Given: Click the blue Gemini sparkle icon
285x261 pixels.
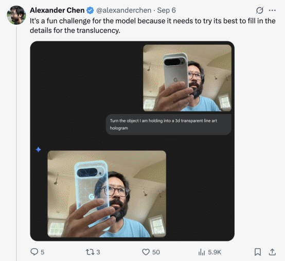Looking at the screenshot, I should (x=38, y=150).
